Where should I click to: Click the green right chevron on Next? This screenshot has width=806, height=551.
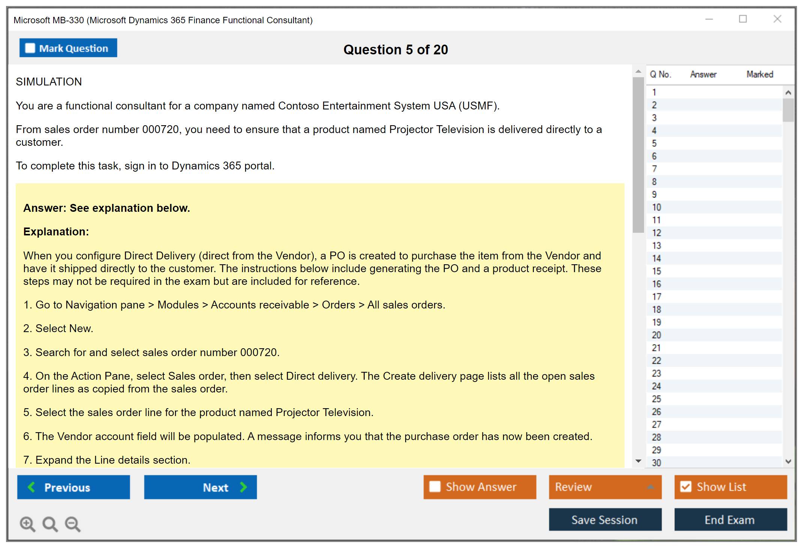pos(244,487)
